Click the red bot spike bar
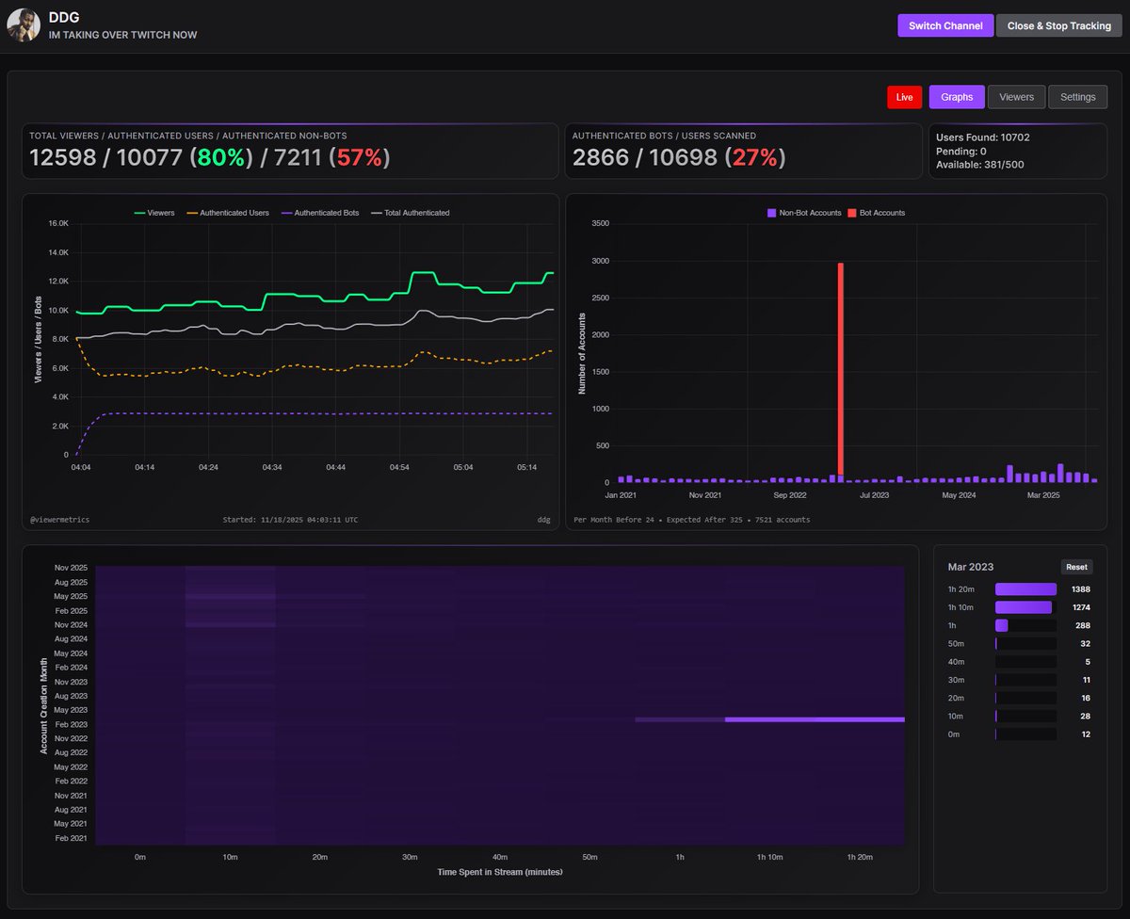 (840, 367)
